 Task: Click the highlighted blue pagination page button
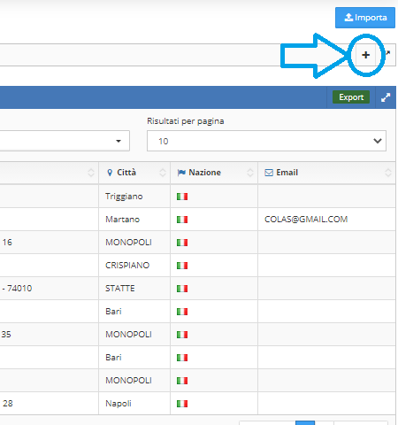pos(305,423)
